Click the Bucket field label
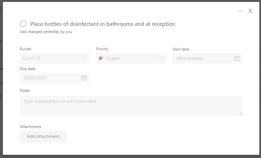 click(26, 49)
